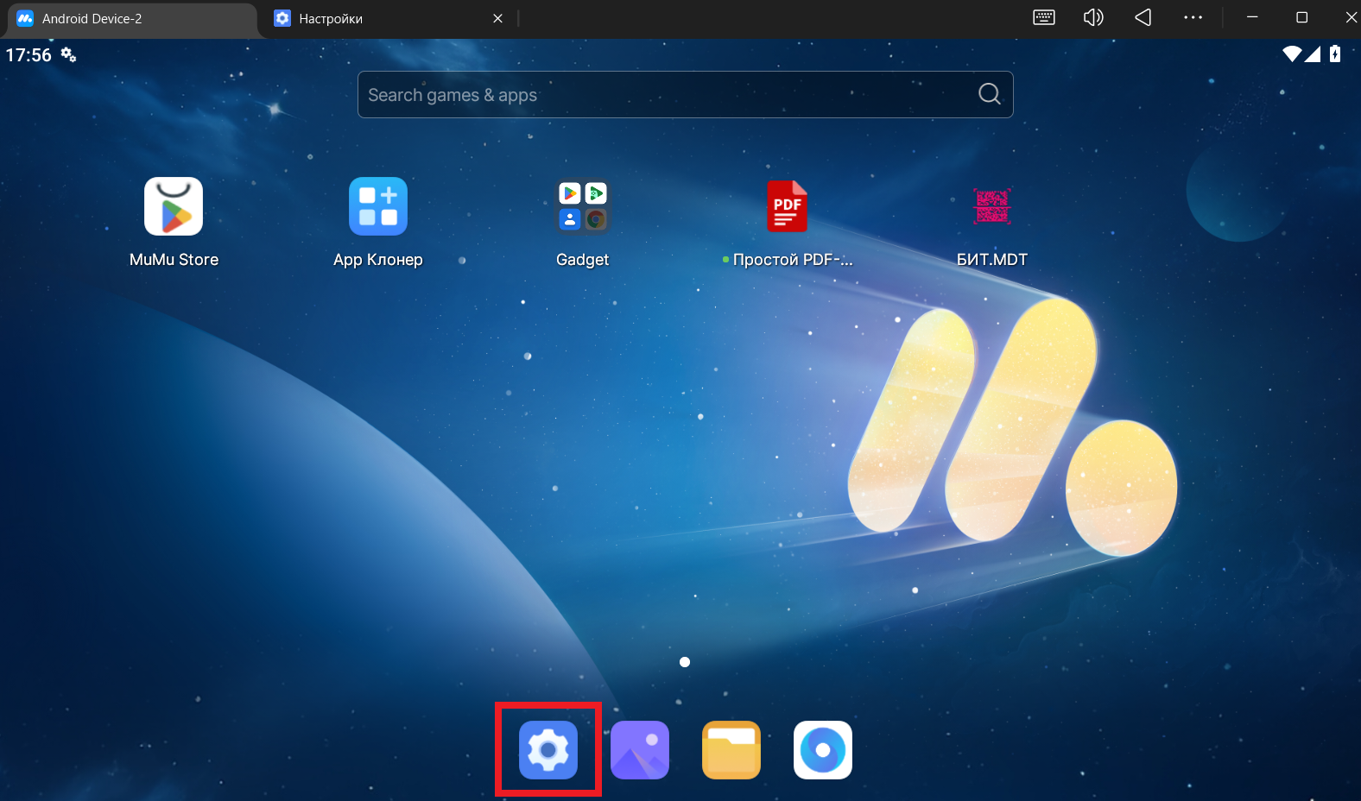Click the Wi-Fi status icon
Screen dimensions: 1361x801
coord(1292,54)
